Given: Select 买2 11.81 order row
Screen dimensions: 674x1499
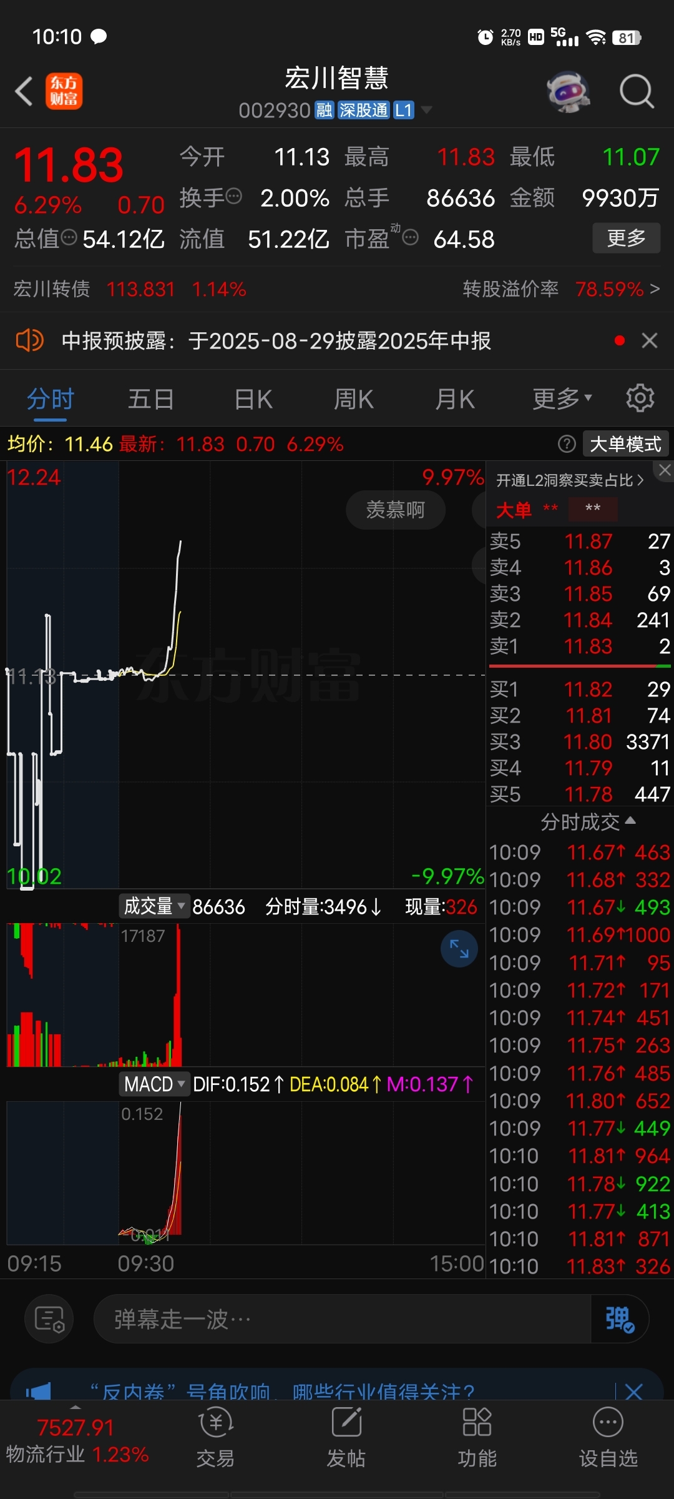Looking at the screenshot, I should coord(579,715).
